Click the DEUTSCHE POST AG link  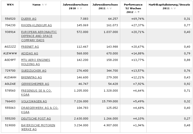tap(36, 119)
